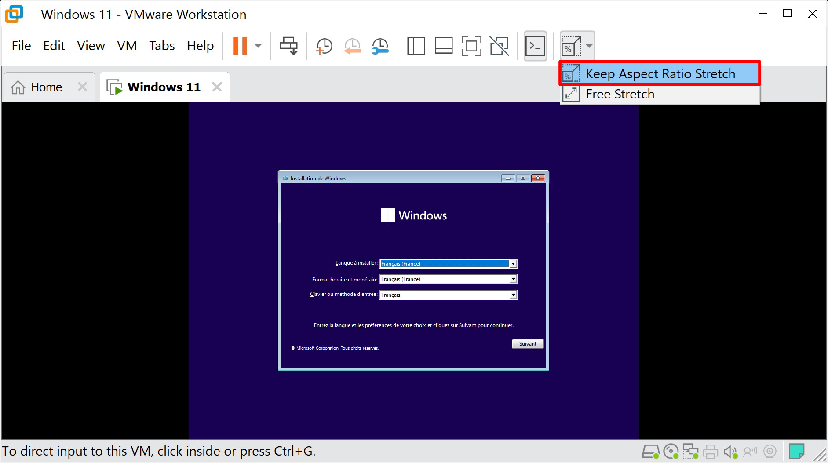828x463 pixels.
Task: Click the status bar 'To direct input' message
Action: (159, 451)
